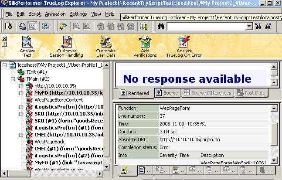Click the rendered view scroll-down arrow
Viewport: 282px width, 180px height.
pyautogui.click(x=274, y=82)
